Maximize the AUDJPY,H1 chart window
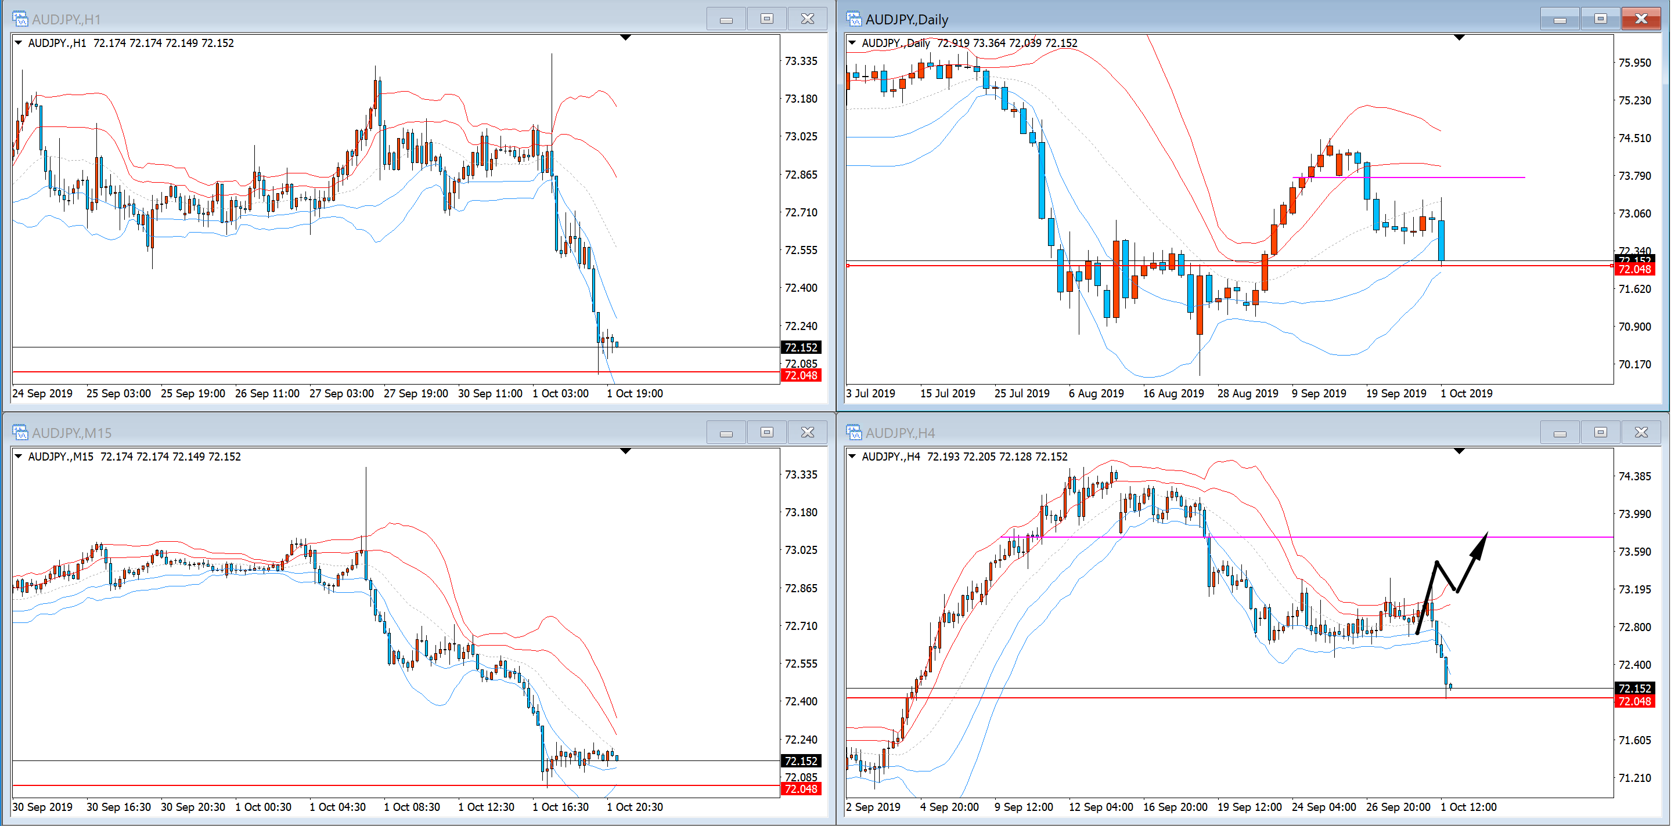The width and height of the screenshot is (1671, 826). [x=767, y=19]
